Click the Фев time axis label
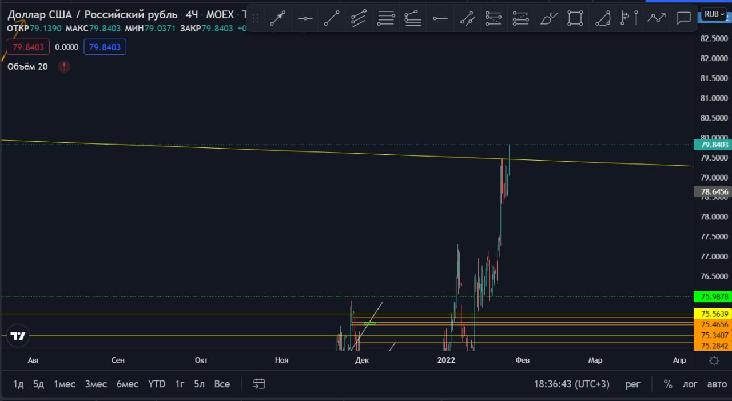732x401 pixels. click(523, 360)
